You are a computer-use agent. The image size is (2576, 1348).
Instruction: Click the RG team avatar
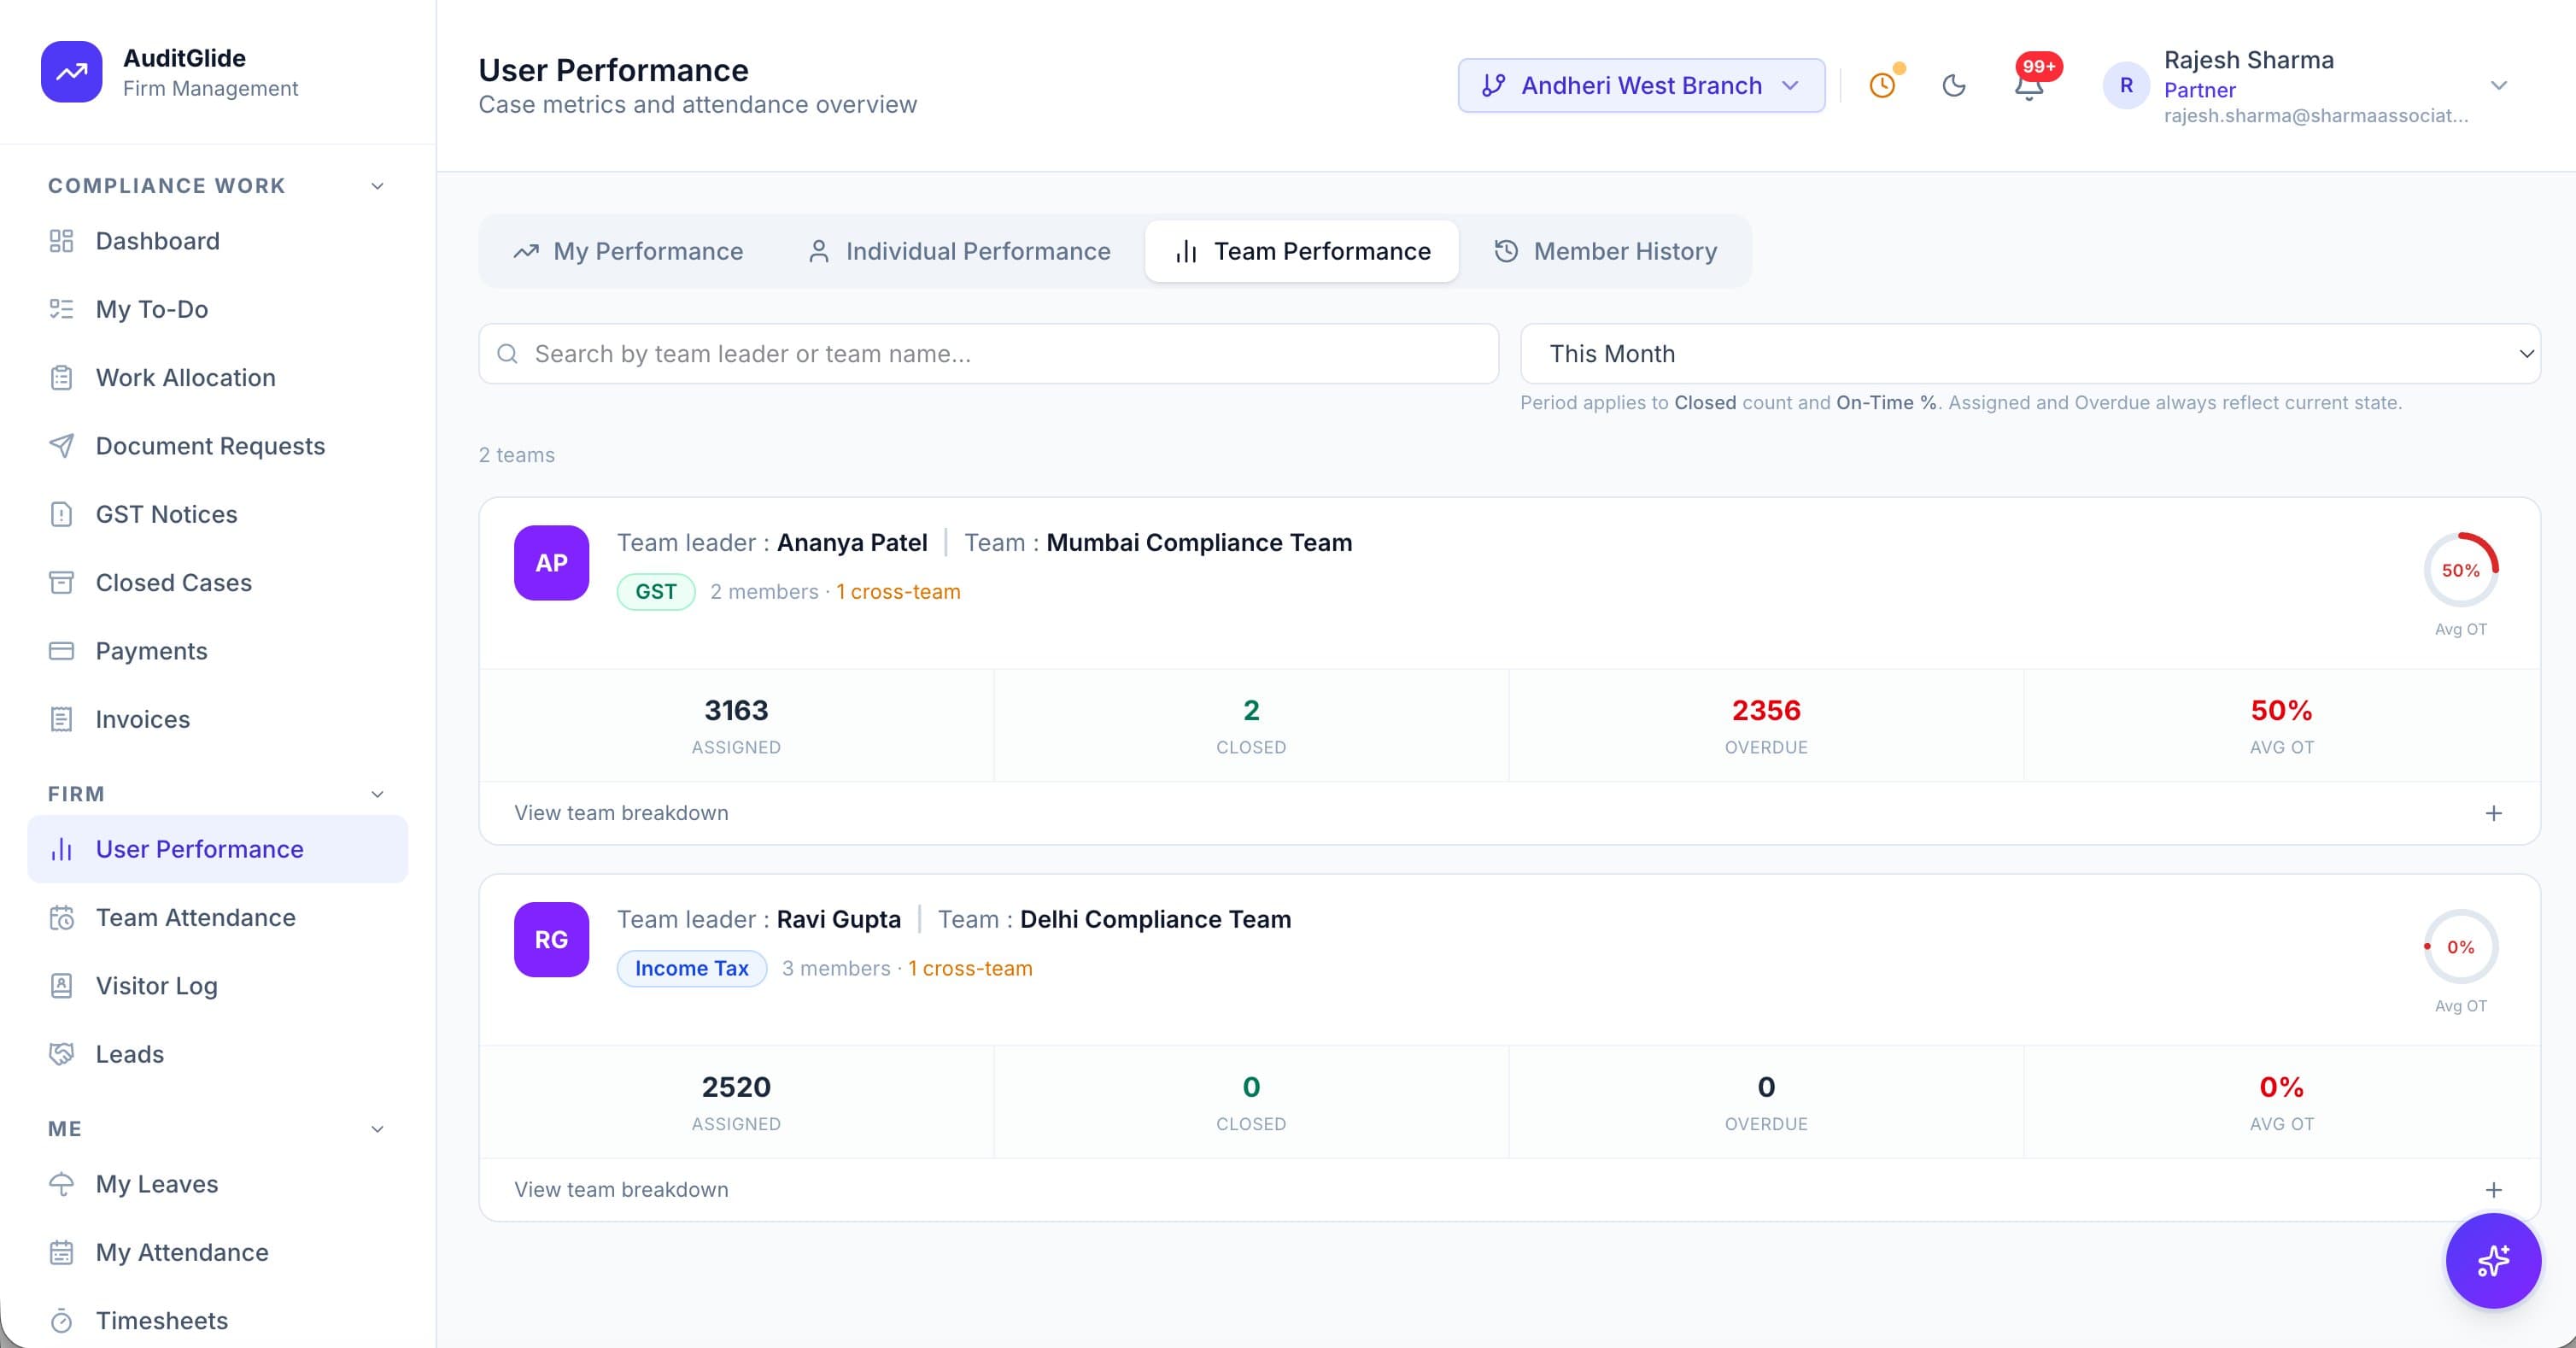(x=551, y=940)
